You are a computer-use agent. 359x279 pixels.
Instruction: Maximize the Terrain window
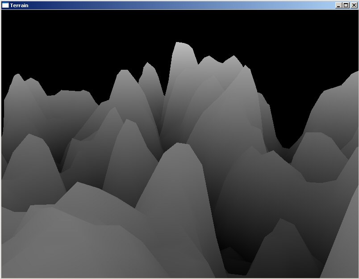pyautogui.click(x=346, y=5)
